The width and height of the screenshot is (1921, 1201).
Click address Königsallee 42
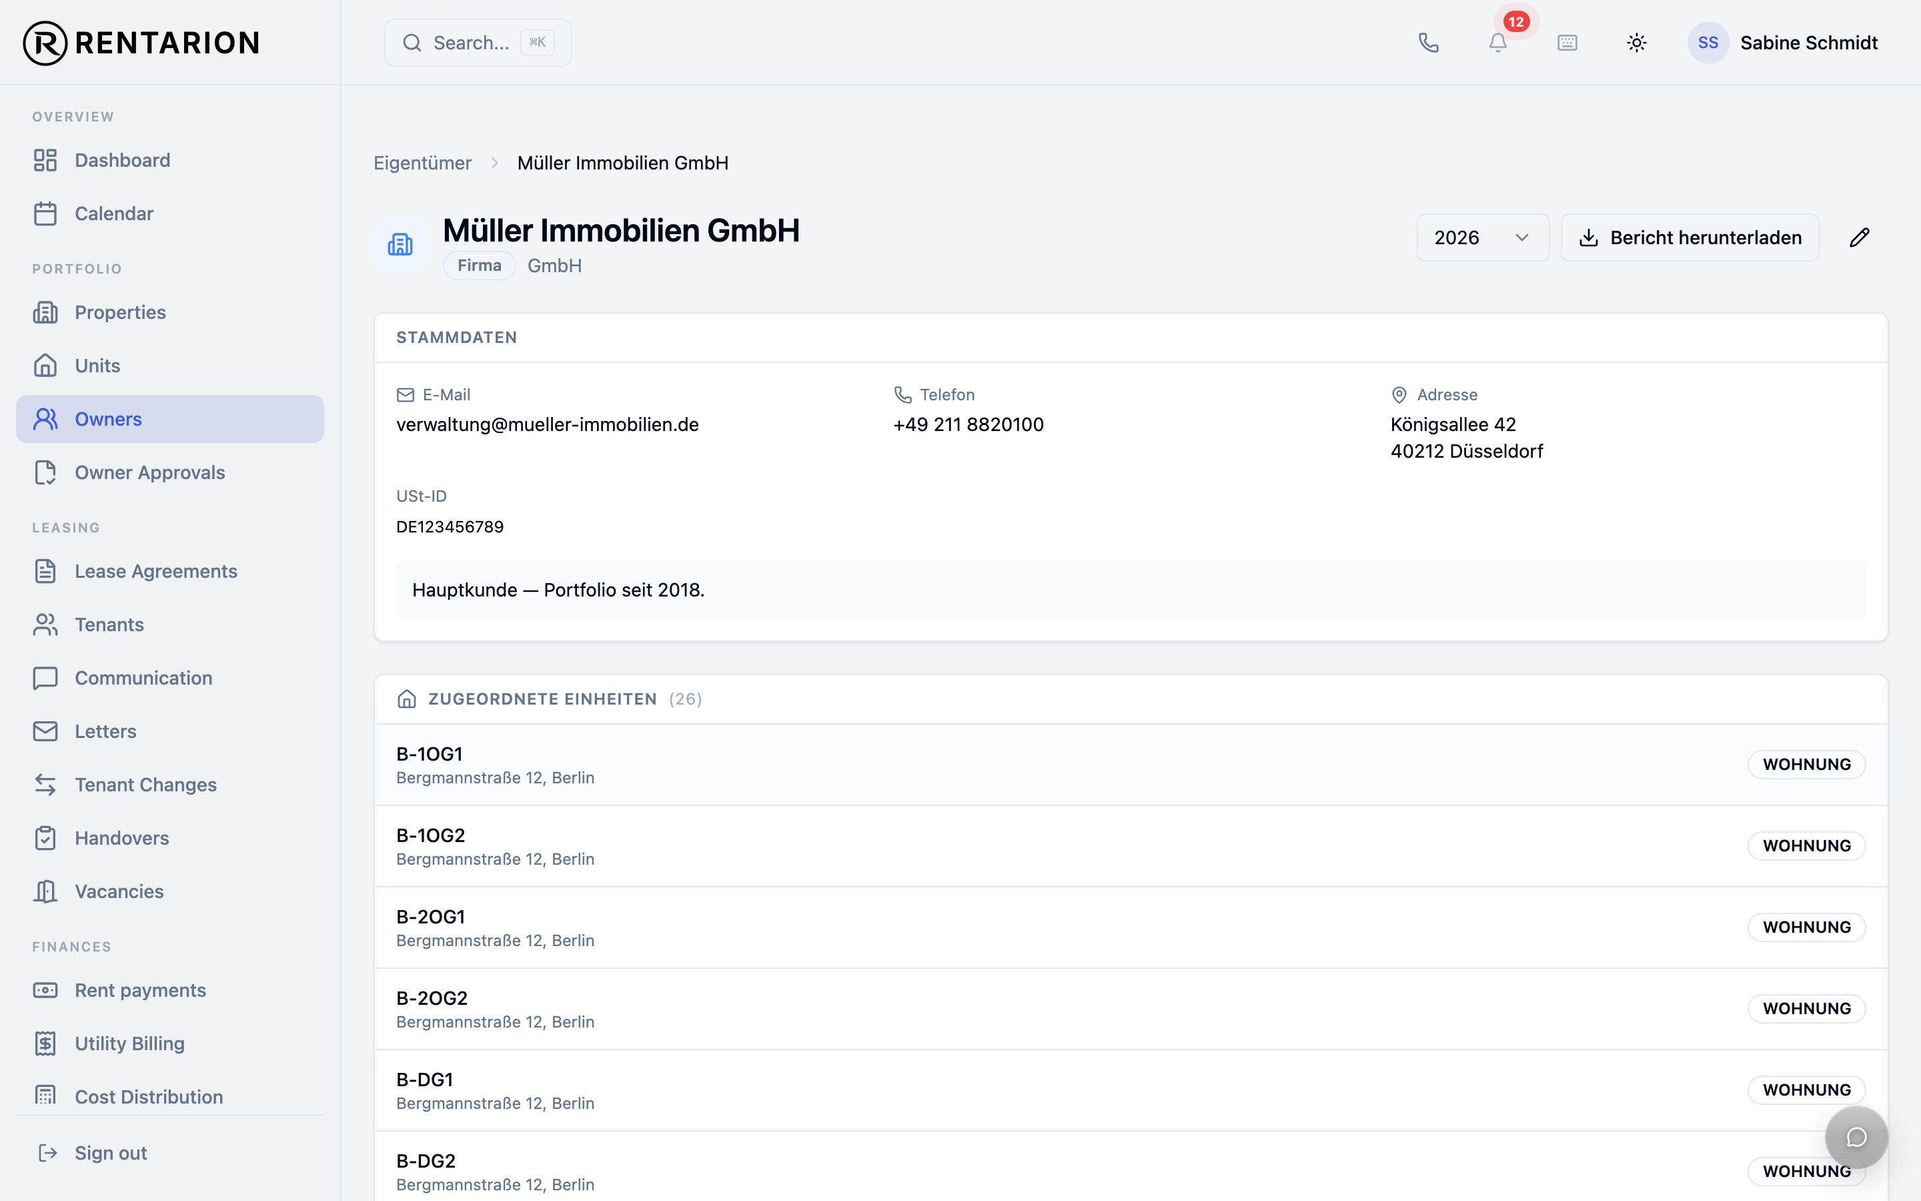1453,425
